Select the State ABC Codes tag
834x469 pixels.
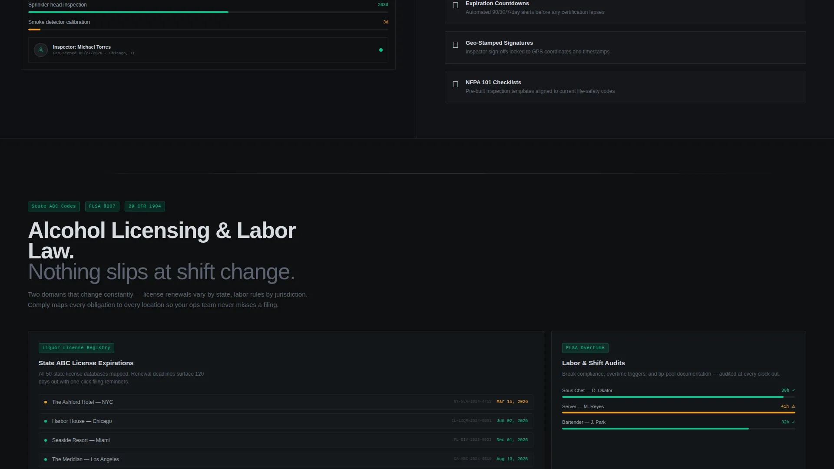pyautogui.click(x=54, y=206)
